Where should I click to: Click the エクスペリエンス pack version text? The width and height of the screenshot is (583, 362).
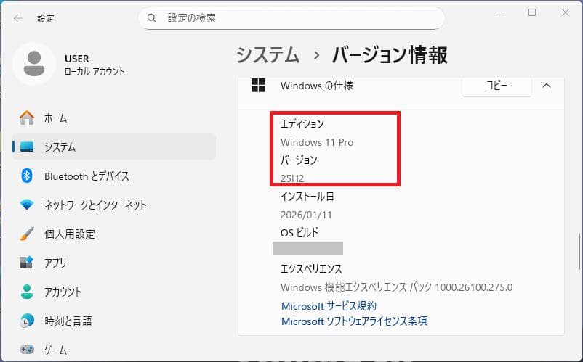(x=396, y=287)
